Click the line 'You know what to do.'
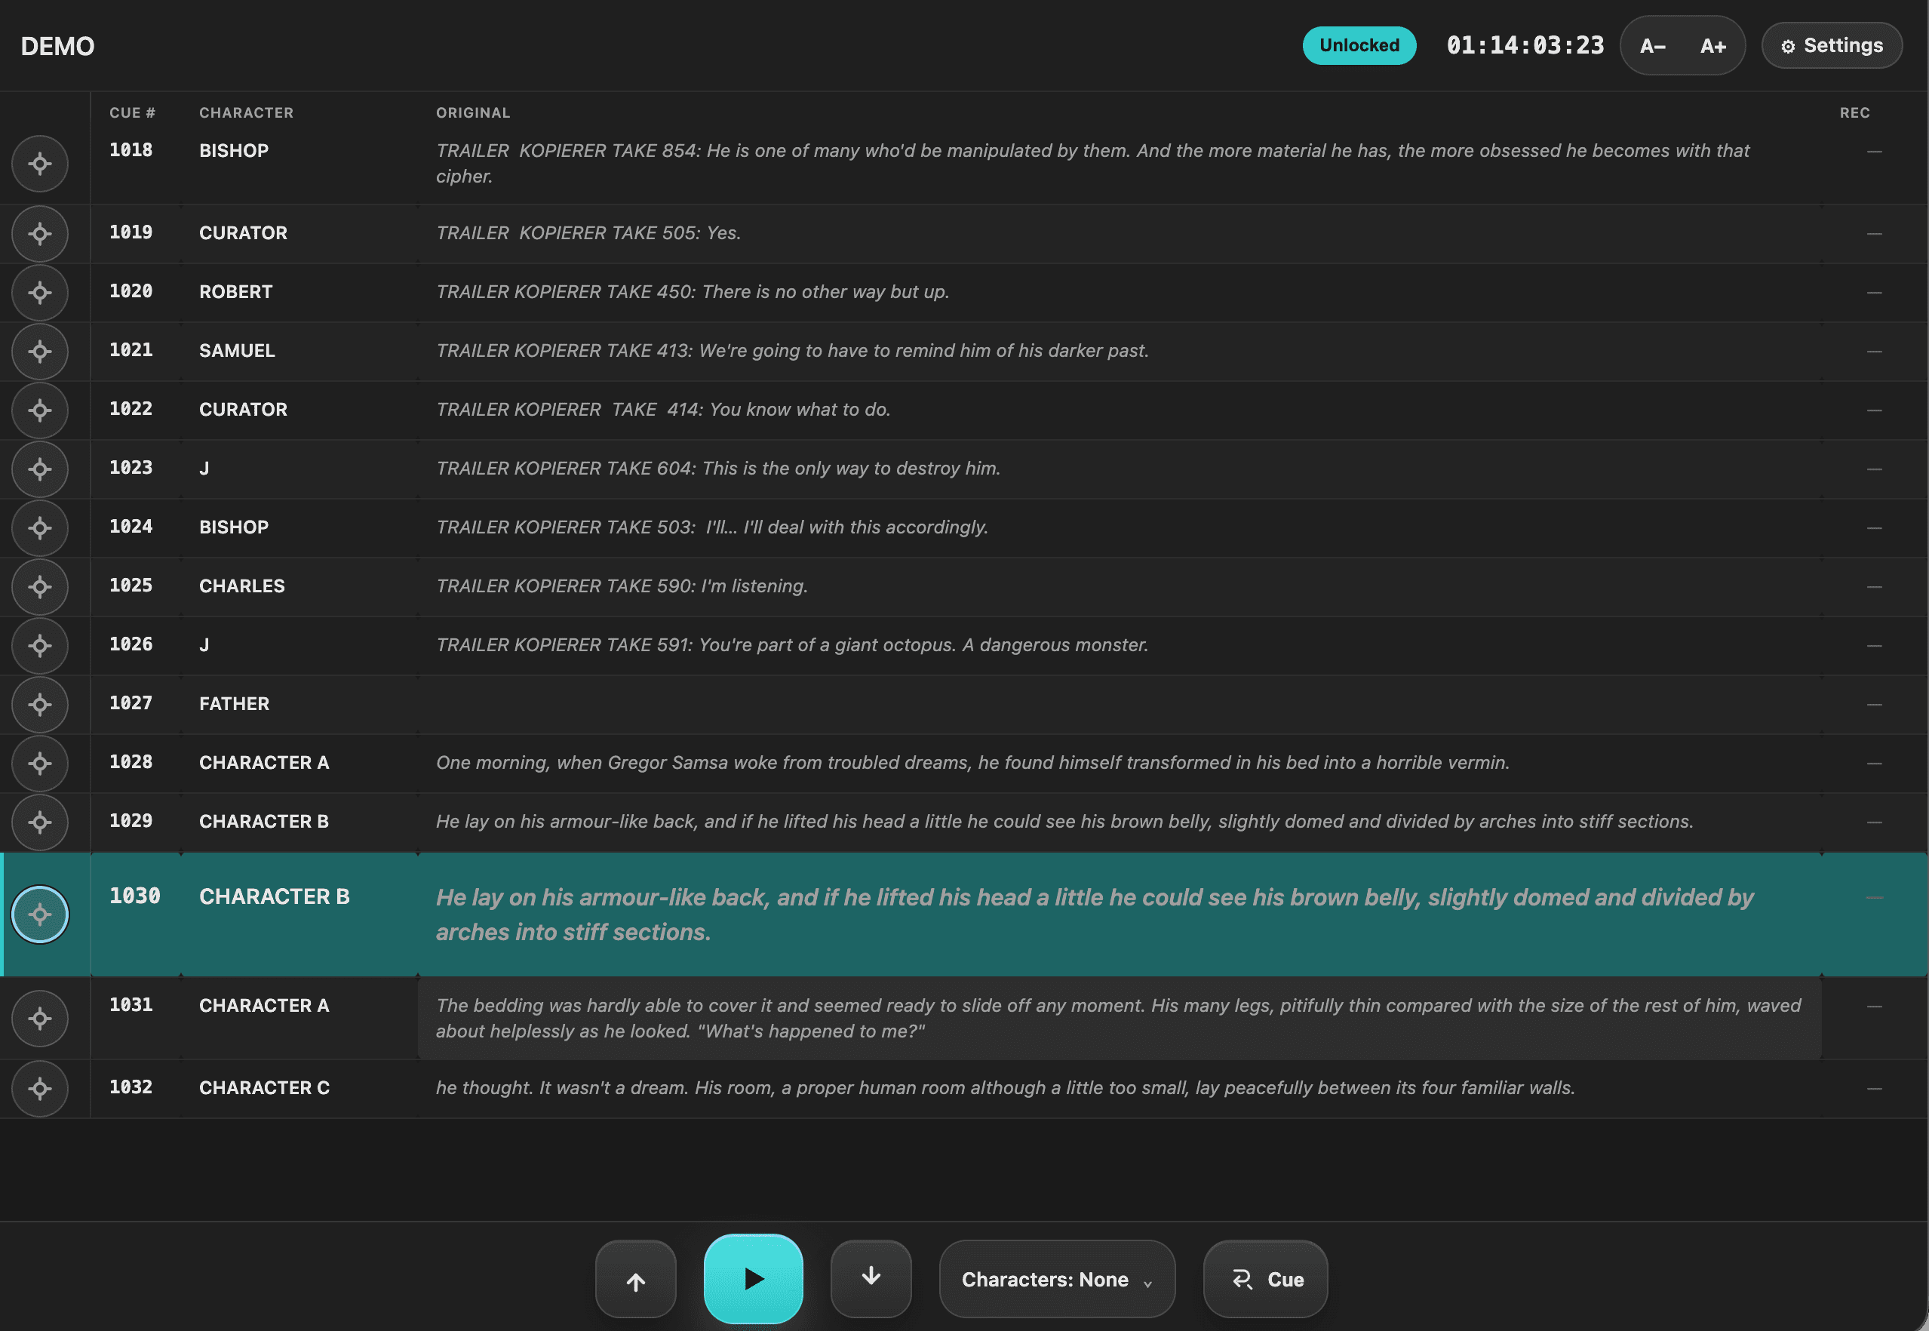Image resolution: width=1929 pixels, height=1331 pixels. pyautogui.click(x=800, y=410)
